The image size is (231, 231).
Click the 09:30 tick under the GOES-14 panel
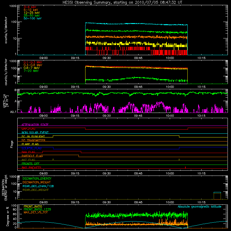pyautogui.click(x=107, y=116)
